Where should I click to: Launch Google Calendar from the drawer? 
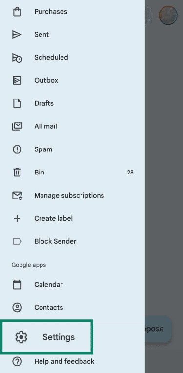[x=72, y=284]
